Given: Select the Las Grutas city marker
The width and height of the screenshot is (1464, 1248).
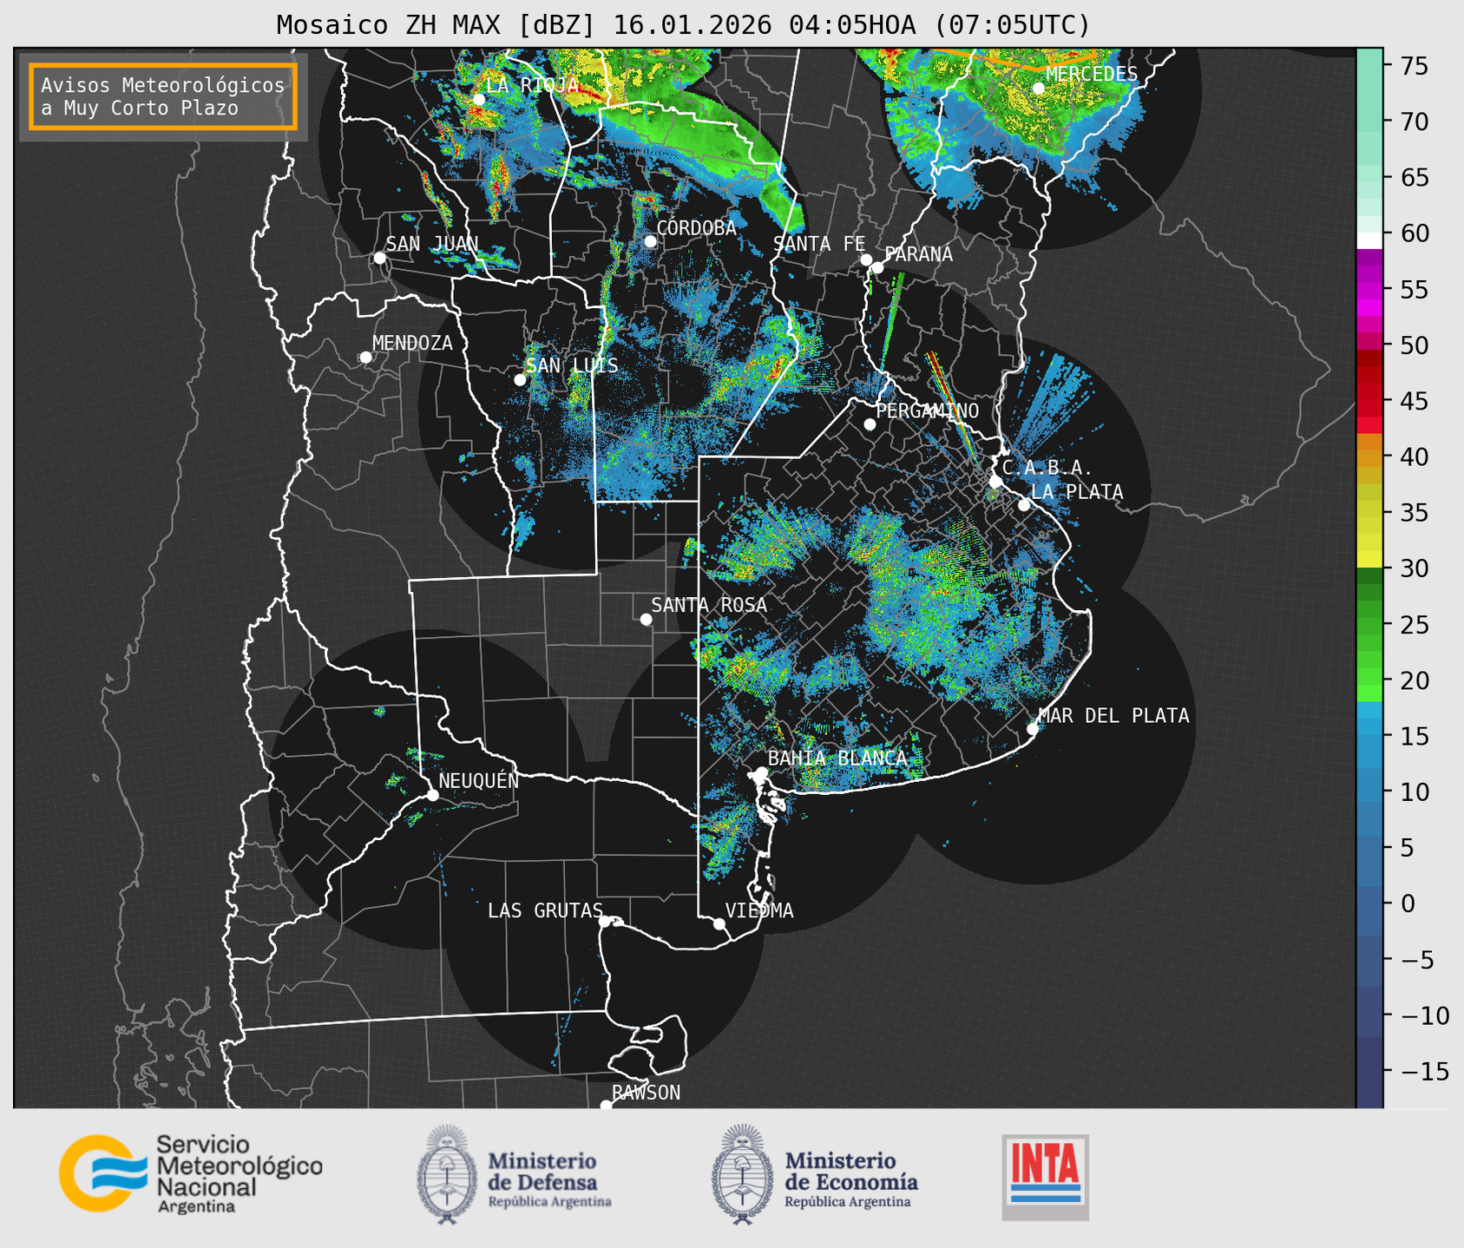Looking at the screenshot, I should (x=605, y=922).
